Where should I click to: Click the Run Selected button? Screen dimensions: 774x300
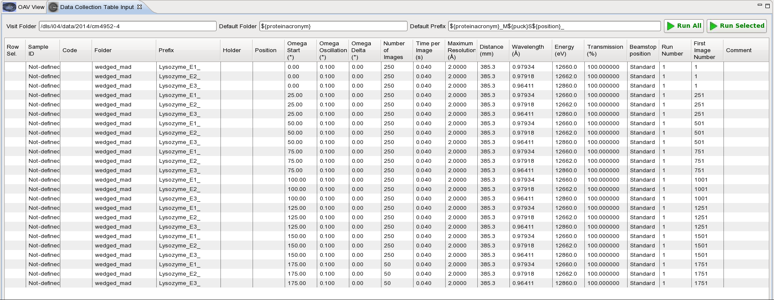pyautogui.click(x=737, y=26)
